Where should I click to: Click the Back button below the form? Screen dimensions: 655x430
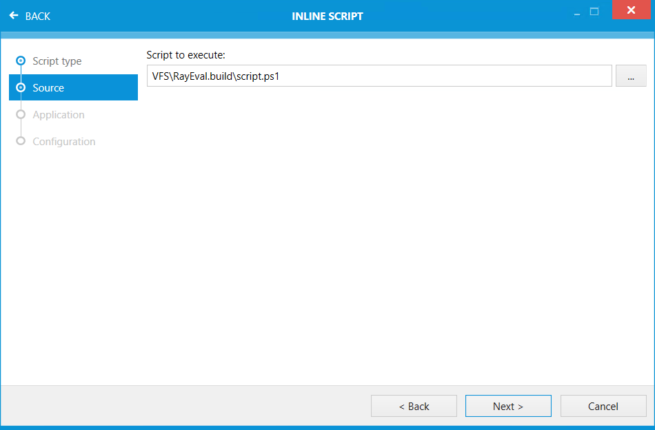tap(414, 406)
